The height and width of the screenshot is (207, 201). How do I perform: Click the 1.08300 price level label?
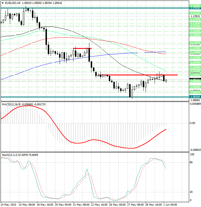tap(194, 97)
